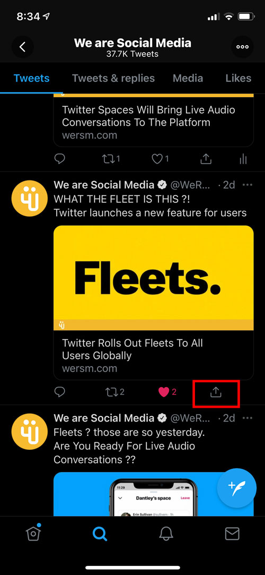Open more options on Fleets tweet

[x=248, y=185]
